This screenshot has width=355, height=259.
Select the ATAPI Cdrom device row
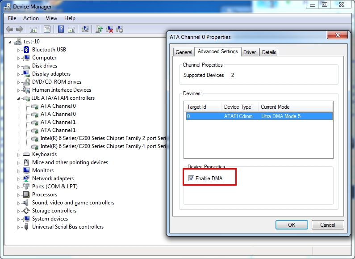tap(259, 116)
